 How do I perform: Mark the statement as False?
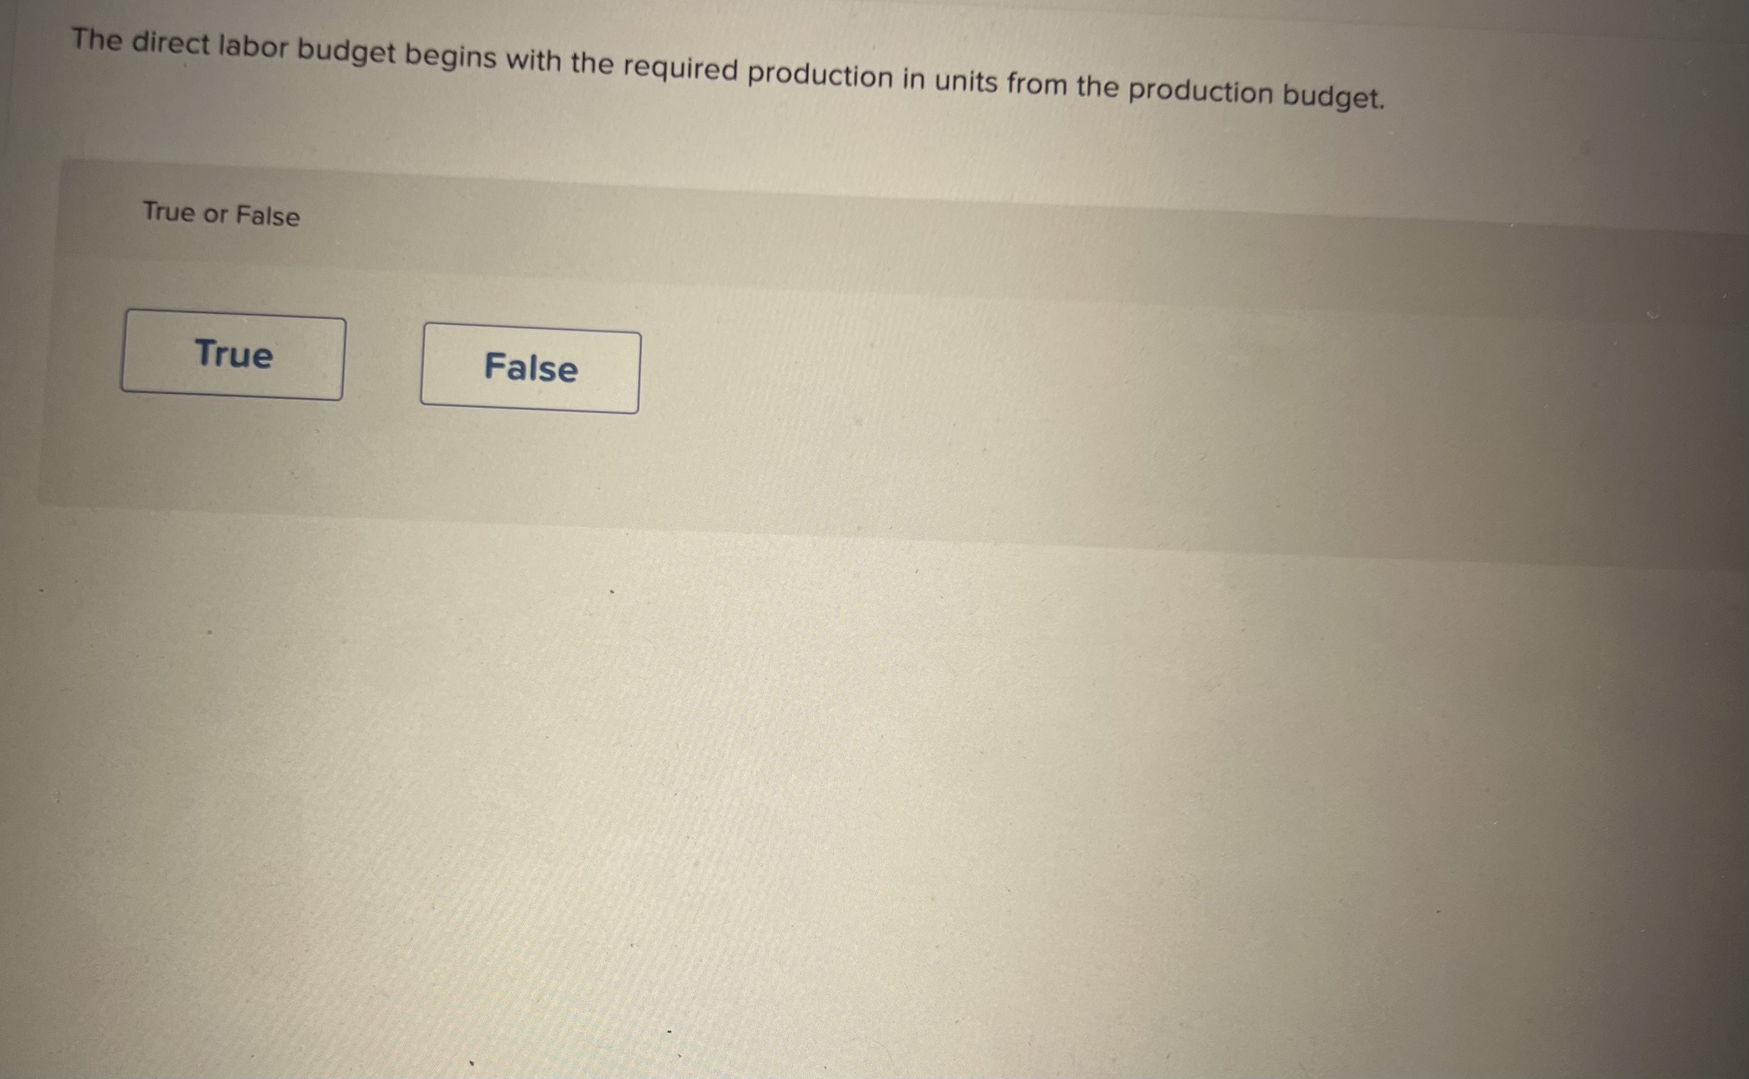531,368
